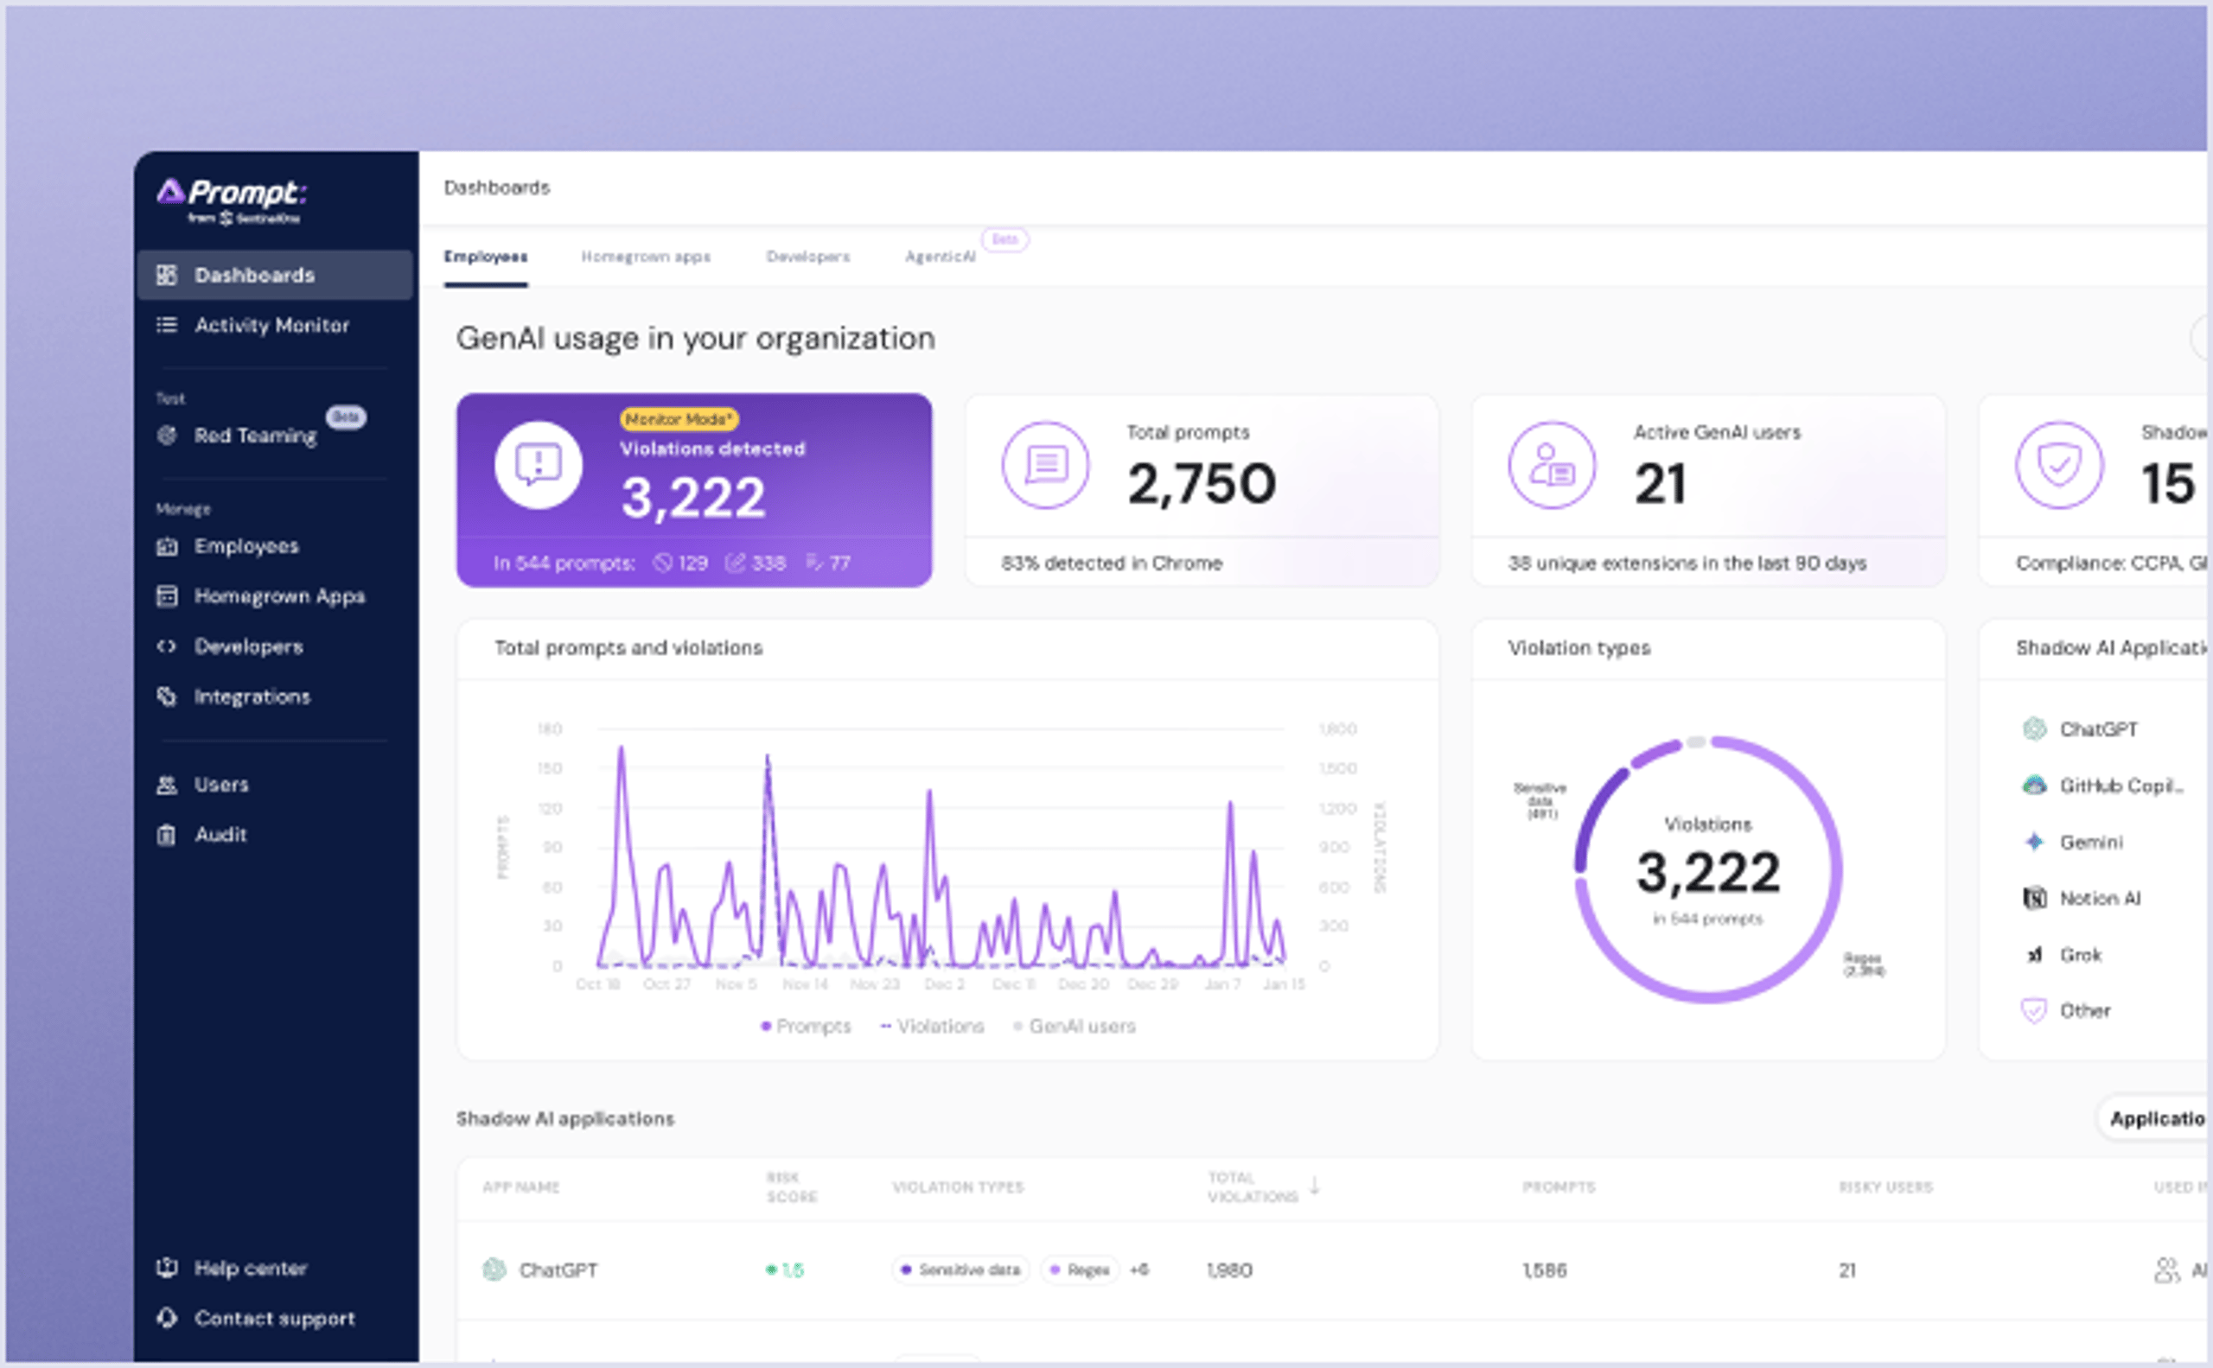Click the Sensitive data violation tag
This screenshot has height=1368, width=2213.
pyautogui.click(x=960, y=1270)
